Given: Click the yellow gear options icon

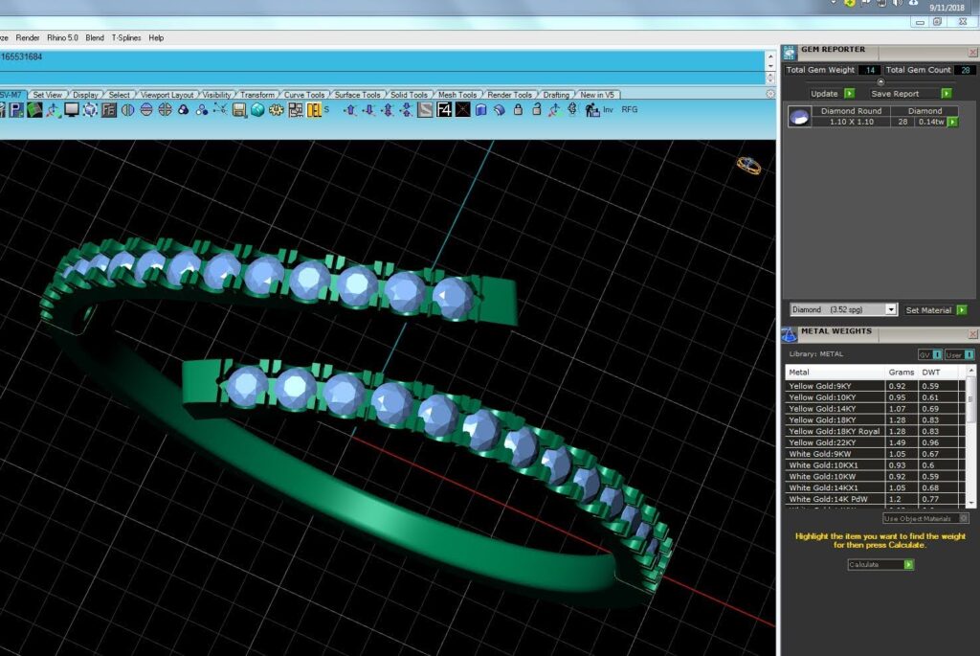Looking at the screenshot, I should pyautogui.click(x=276, y=110).
